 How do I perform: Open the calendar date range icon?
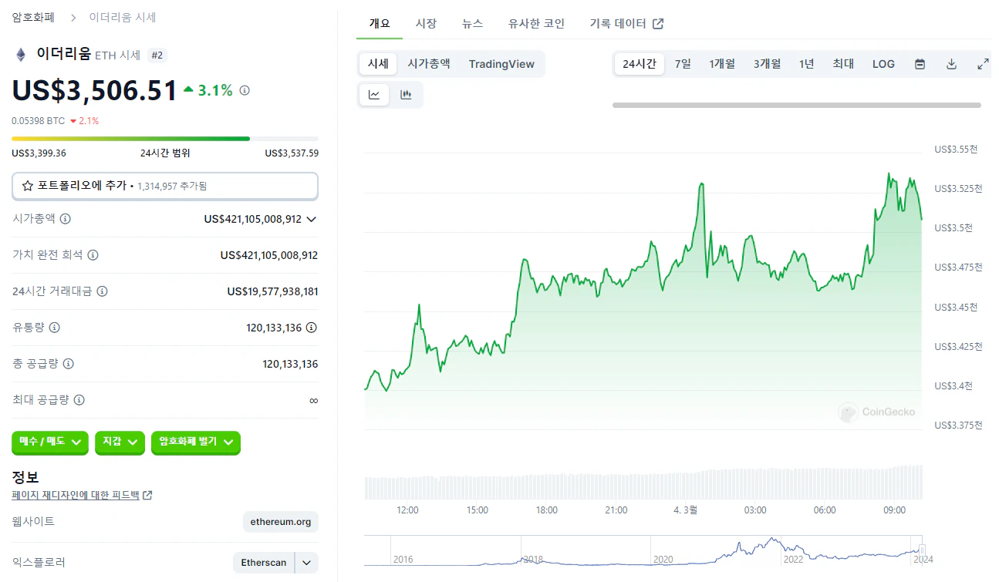tap(920, 64)
